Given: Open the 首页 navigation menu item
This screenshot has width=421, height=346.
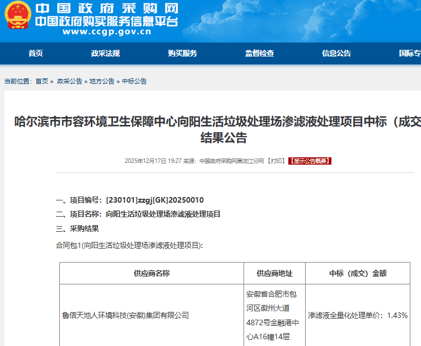Looking at the screenshot, I should pos(36,54).
